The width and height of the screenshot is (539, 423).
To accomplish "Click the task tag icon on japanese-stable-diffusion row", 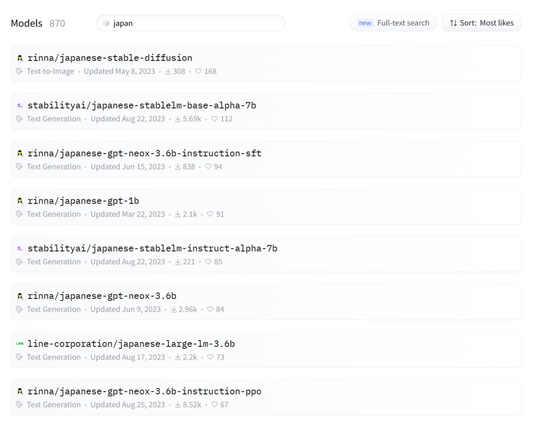I will 19,72.
